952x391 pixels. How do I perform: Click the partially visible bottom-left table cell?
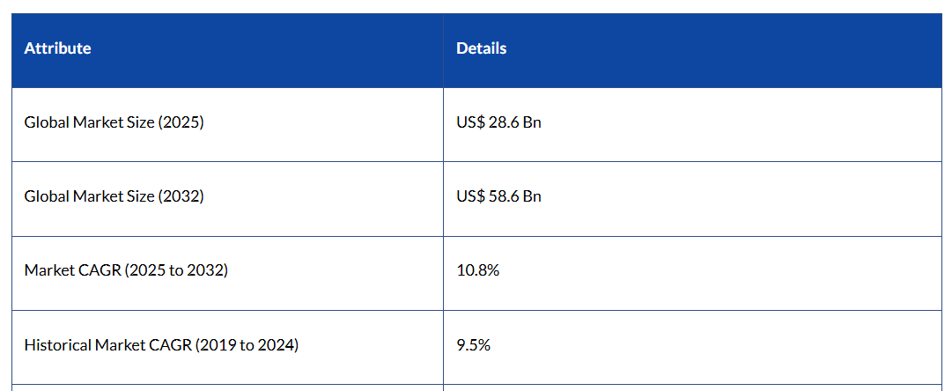point(227,387)
